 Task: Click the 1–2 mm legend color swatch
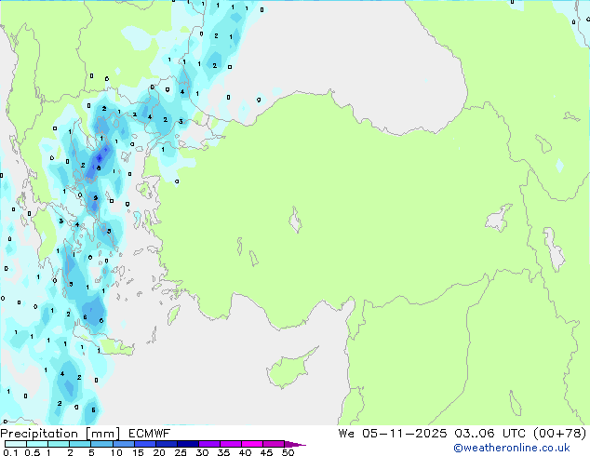coord(59,444)
